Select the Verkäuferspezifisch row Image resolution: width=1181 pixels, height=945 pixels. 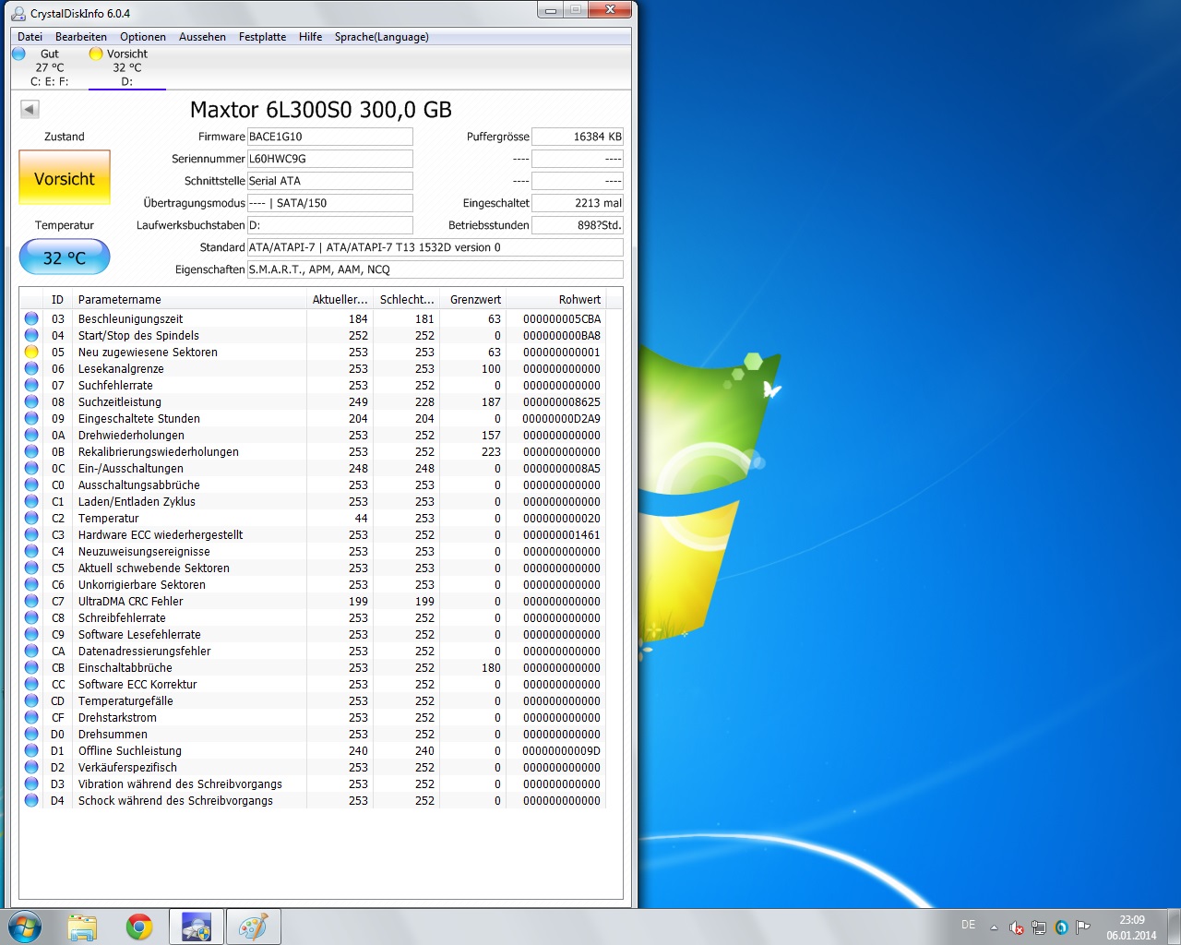[x=314, y=768]
